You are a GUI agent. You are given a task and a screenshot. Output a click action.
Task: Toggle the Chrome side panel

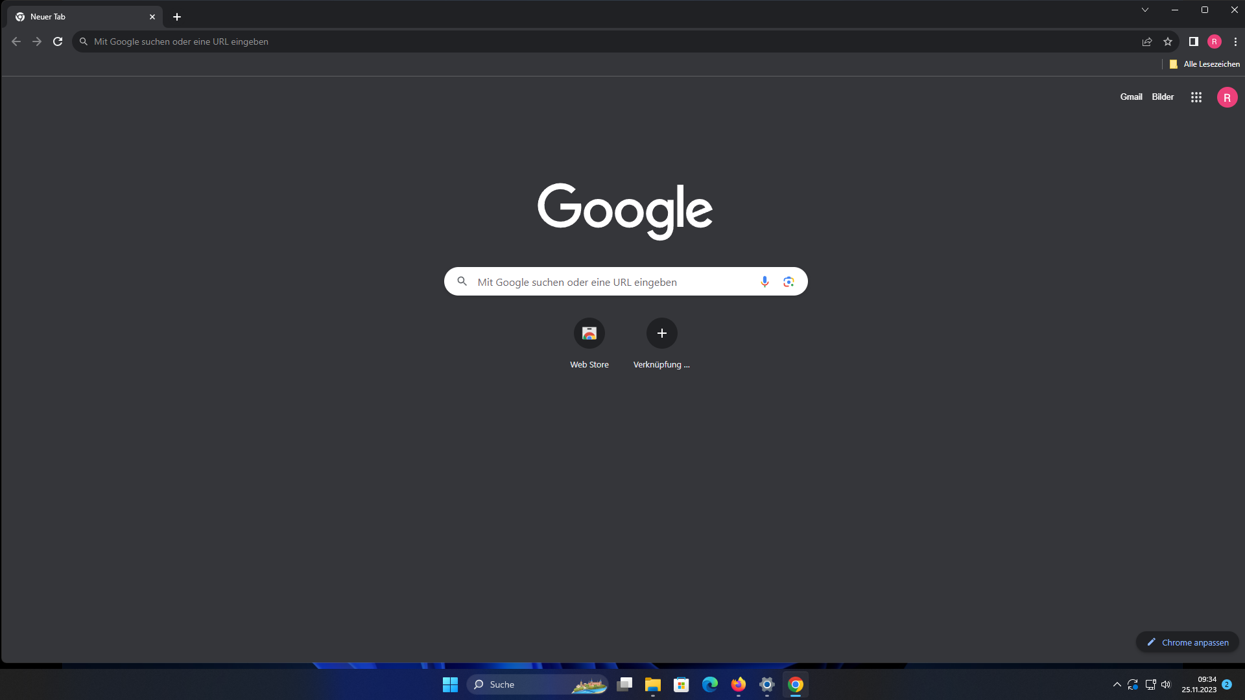coord(1193,41)
